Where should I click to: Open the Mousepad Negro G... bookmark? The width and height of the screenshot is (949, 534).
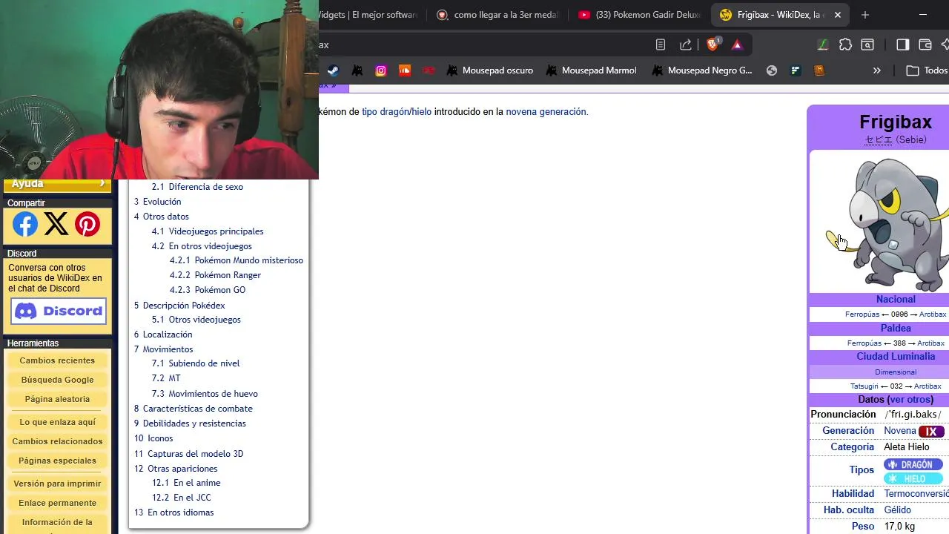pos(701,70)
